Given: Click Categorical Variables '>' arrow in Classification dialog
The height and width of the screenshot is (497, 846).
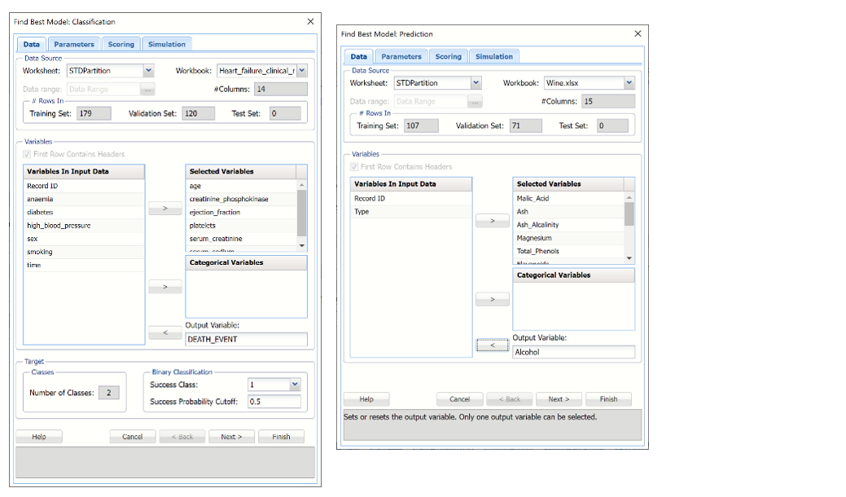Looking at the screenshot, I should pyautogui.click(x=165, y=287).
